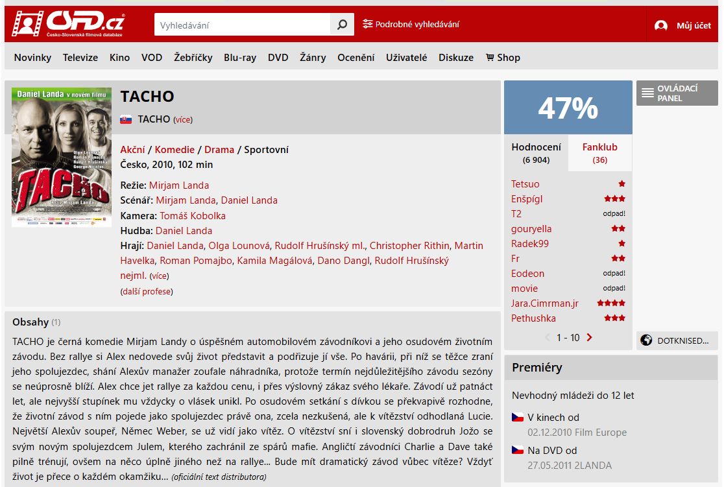Go to next ratings page arrow
724x487 pixels.
coord(589,337)
